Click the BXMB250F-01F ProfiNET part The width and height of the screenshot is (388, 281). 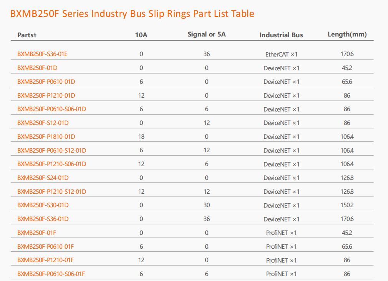(x=37, y=233)
